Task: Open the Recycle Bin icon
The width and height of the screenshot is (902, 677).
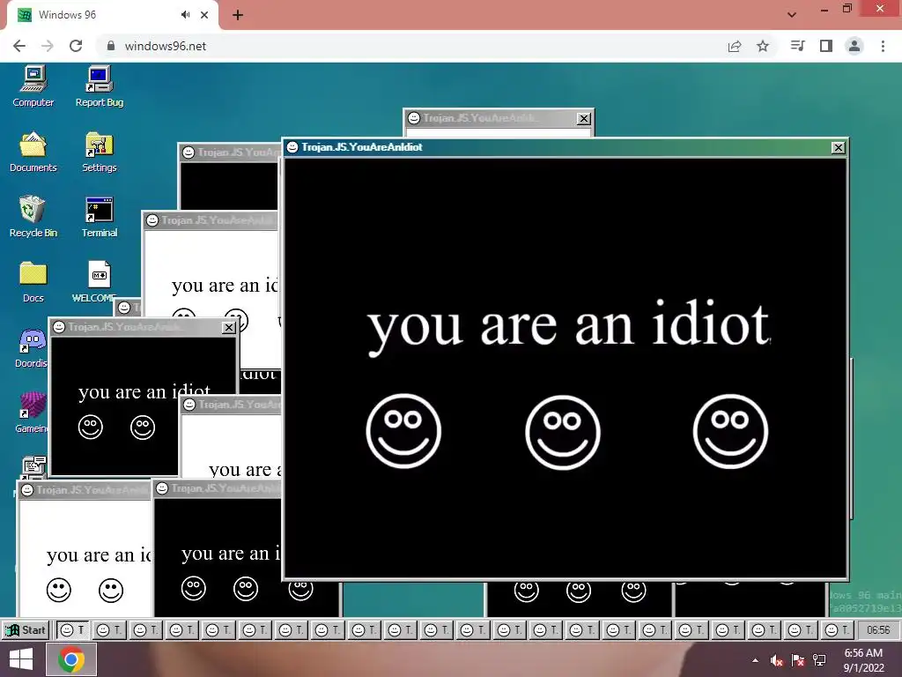Action: 33,217
